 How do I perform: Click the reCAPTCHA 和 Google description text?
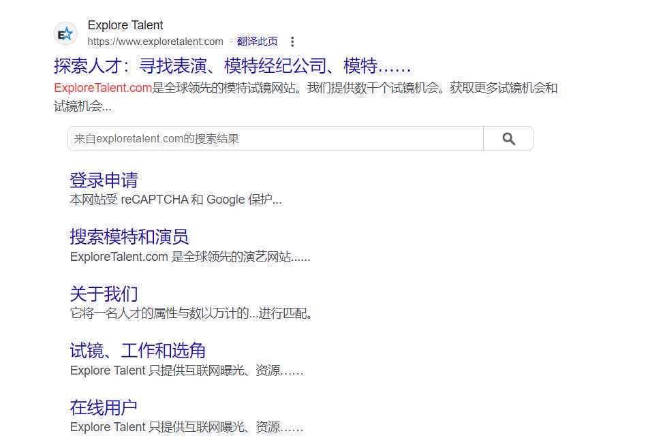point(176,200)
